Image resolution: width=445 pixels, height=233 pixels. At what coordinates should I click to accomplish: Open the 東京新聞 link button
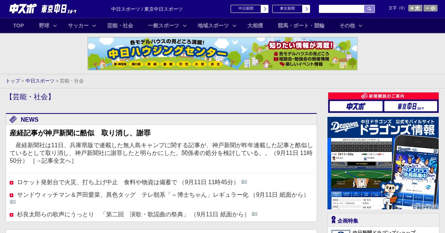pyautogui.click(x=287, y=9)
